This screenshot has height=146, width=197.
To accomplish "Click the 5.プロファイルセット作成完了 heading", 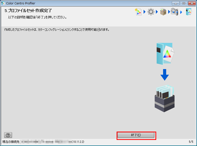I will coord(28,11).
